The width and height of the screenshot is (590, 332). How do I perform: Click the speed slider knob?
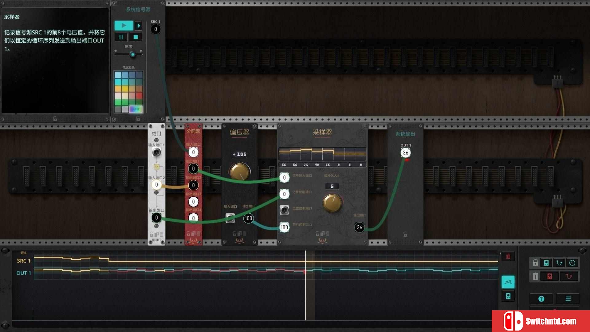[x=133, y=55]
